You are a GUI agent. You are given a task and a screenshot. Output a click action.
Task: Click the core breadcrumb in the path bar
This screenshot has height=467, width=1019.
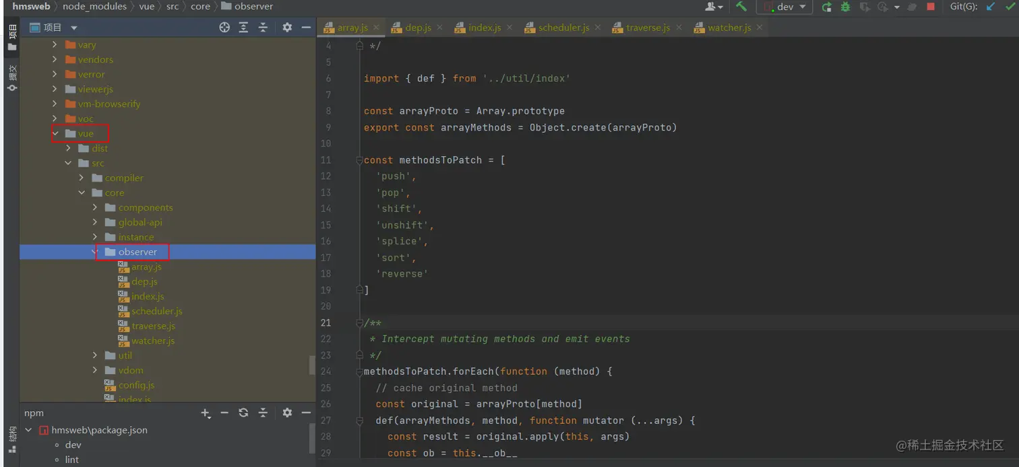click(200, 6)
